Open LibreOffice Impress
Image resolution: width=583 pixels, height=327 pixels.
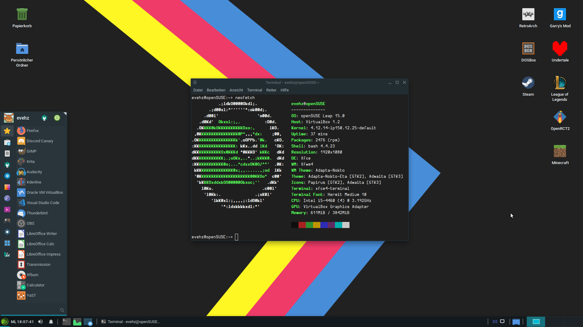tap(41, 254)
